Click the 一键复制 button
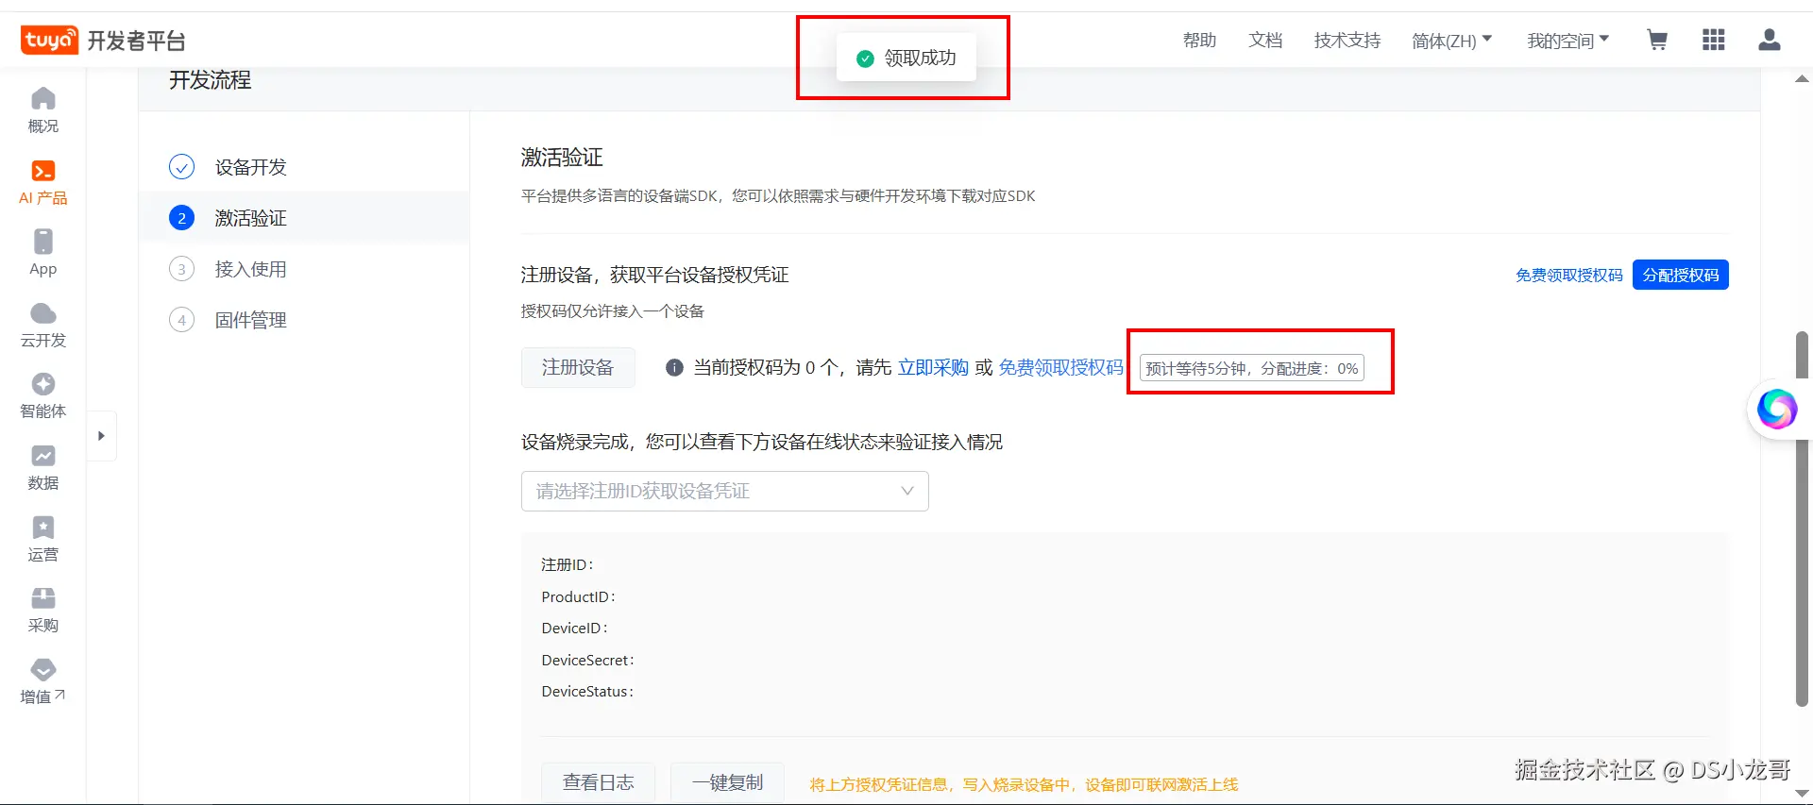 727,782
